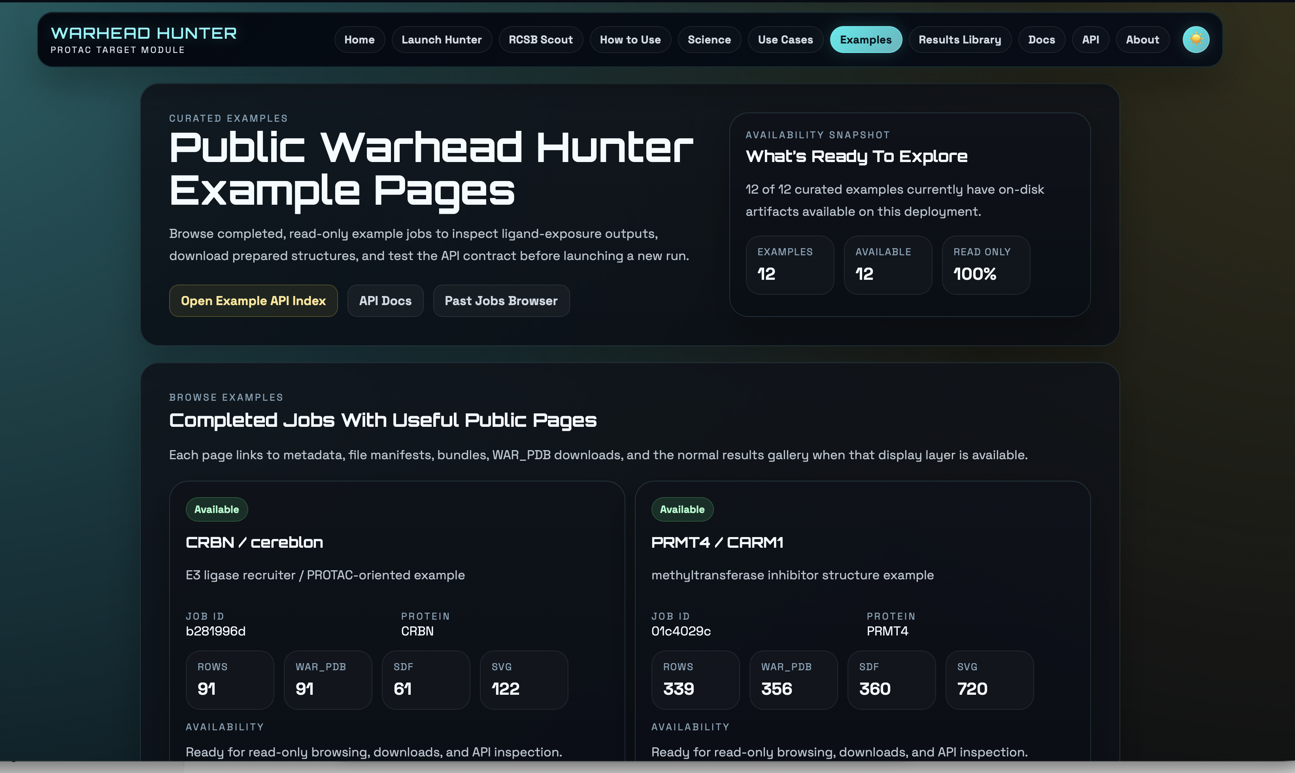This screenshot has width=1295, height=773.
Task: Click the "CURATED EXAMPLES" label
Action: [228, 118]
